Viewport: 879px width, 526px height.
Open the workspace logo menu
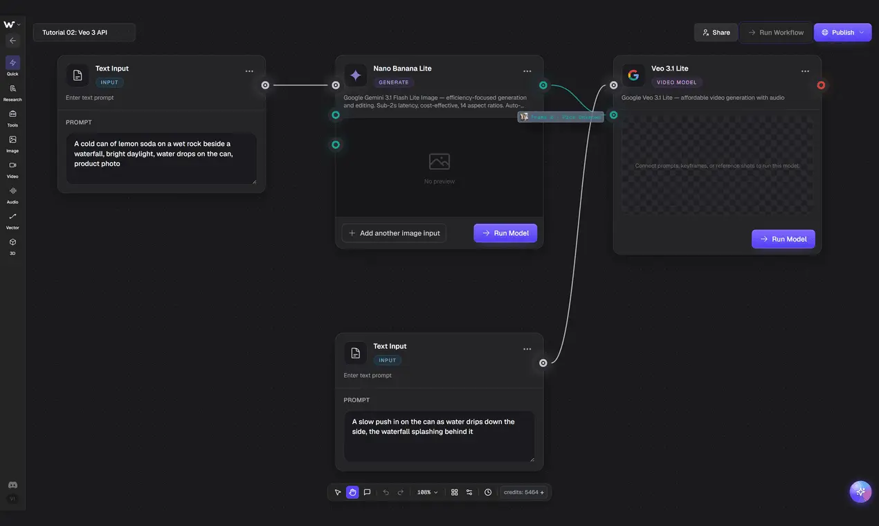point(12,24)
